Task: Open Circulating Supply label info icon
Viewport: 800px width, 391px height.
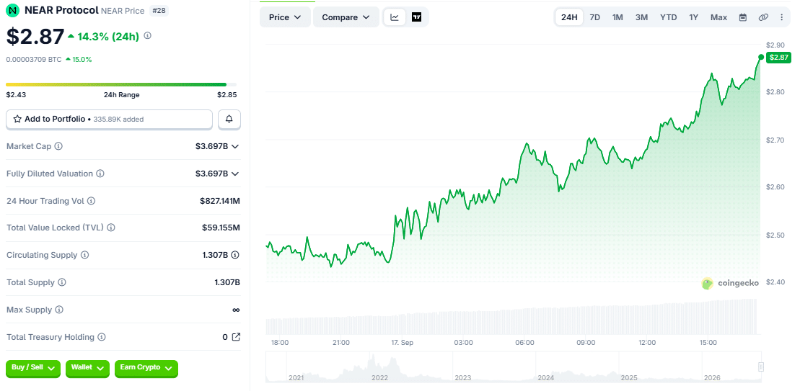Action: coord(84,255)
